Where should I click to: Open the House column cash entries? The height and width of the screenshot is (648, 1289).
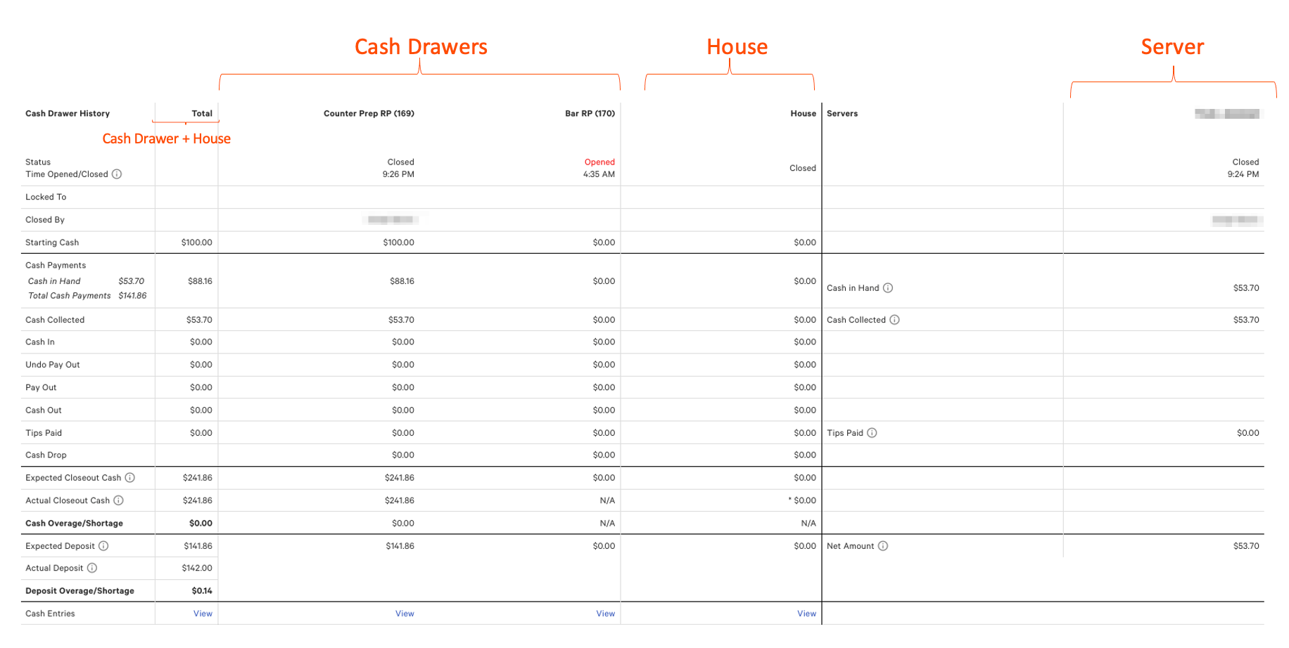click(806, 613)
